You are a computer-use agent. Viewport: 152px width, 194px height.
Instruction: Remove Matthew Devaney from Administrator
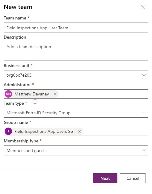(55, 94)
